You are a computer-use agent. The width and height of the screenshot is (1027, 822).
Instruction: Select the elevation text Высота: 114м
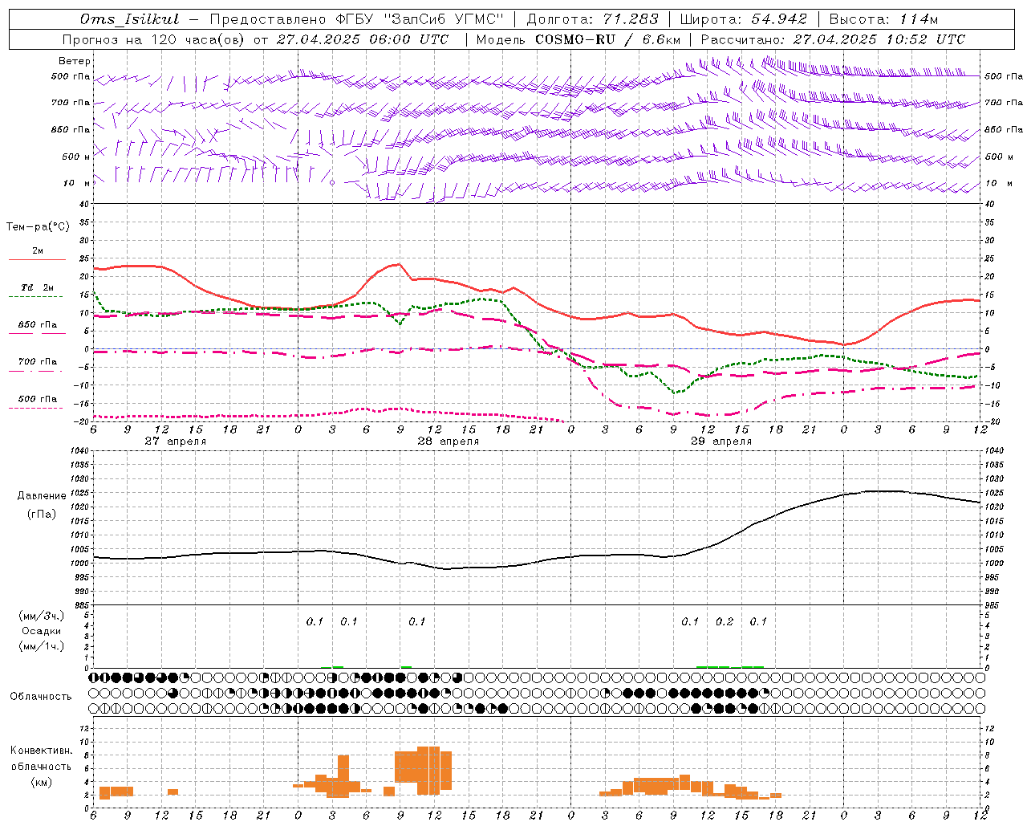tap(883, 19)
